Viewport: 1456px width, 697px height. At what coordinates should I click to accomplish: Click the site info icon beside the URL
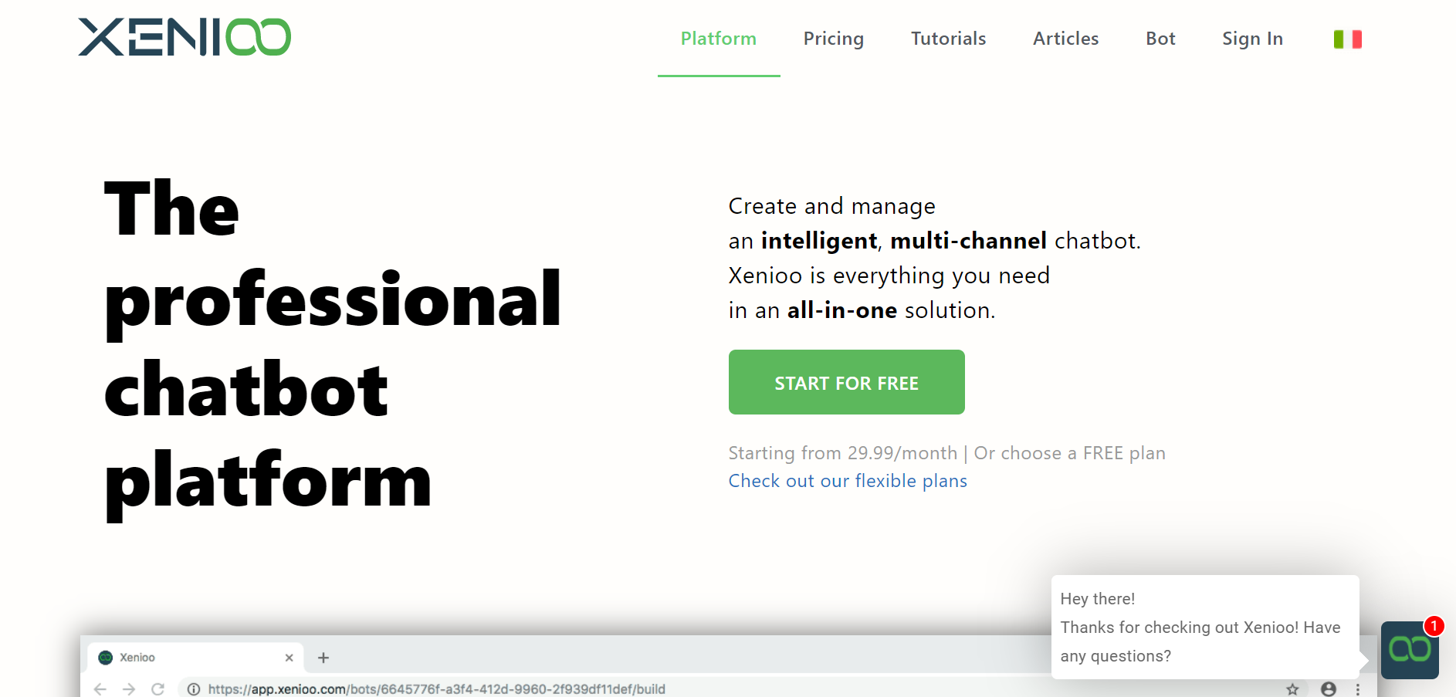point(194,689)
